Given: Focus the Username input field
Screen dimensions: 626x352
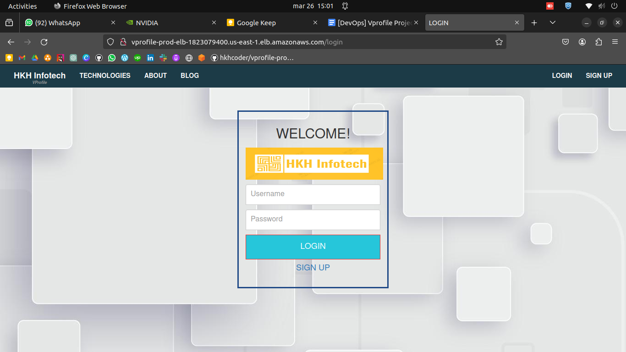Looking at the screenshot, I should (x=313, y=194).
